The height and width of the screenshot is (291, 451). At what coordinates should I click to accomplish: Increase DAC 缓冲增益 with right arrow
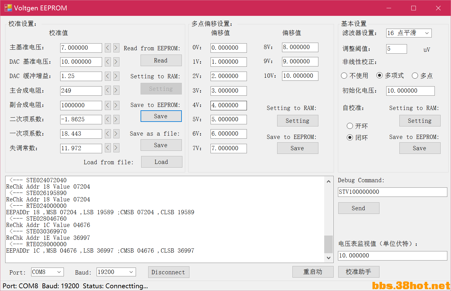coord(116,76)
